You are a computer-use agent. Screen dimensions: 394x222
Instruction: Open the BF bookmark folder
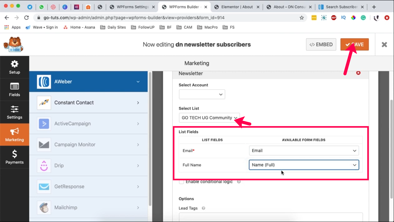(x=166, y=27)
